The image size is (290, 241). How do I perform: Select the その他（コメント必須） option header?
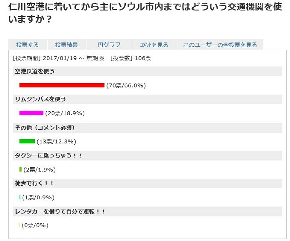147,128
